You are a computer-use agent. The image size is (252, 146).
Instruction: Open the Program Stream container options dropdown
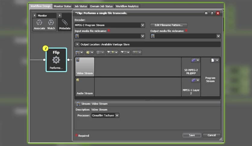coord(215,60)
